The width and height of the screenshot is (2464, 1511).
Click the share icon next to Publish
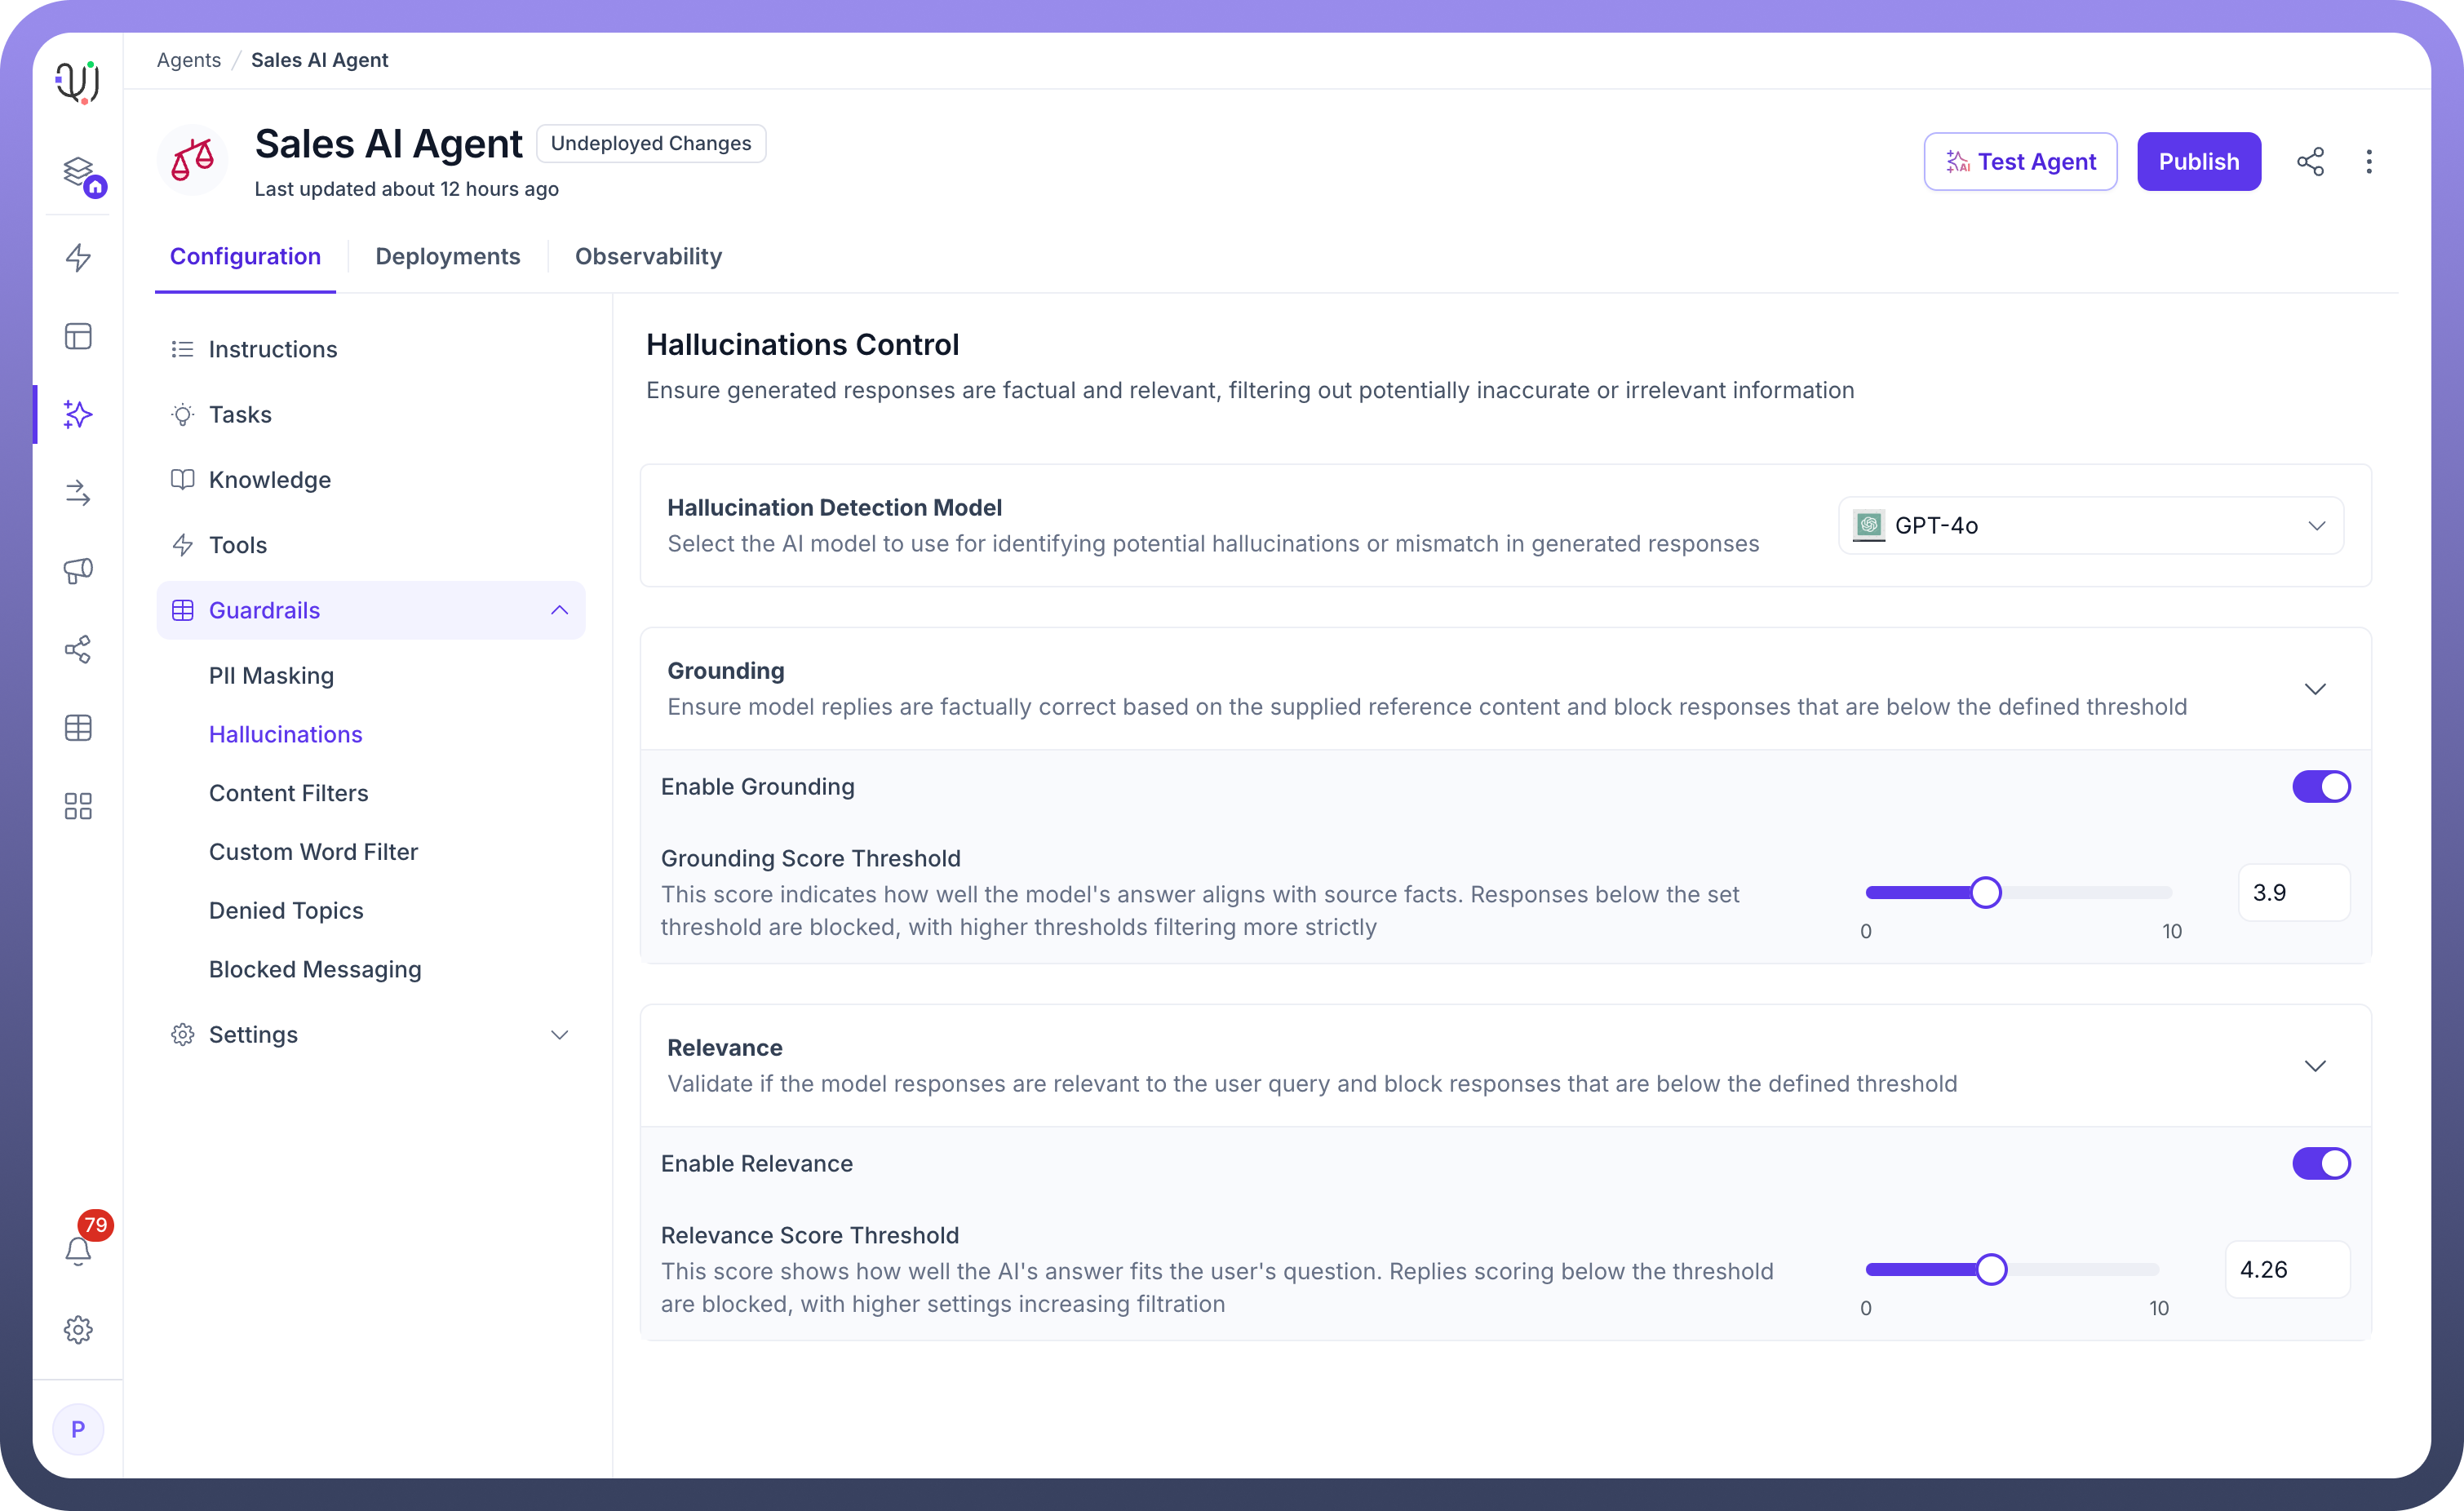tap(2310, 162)
